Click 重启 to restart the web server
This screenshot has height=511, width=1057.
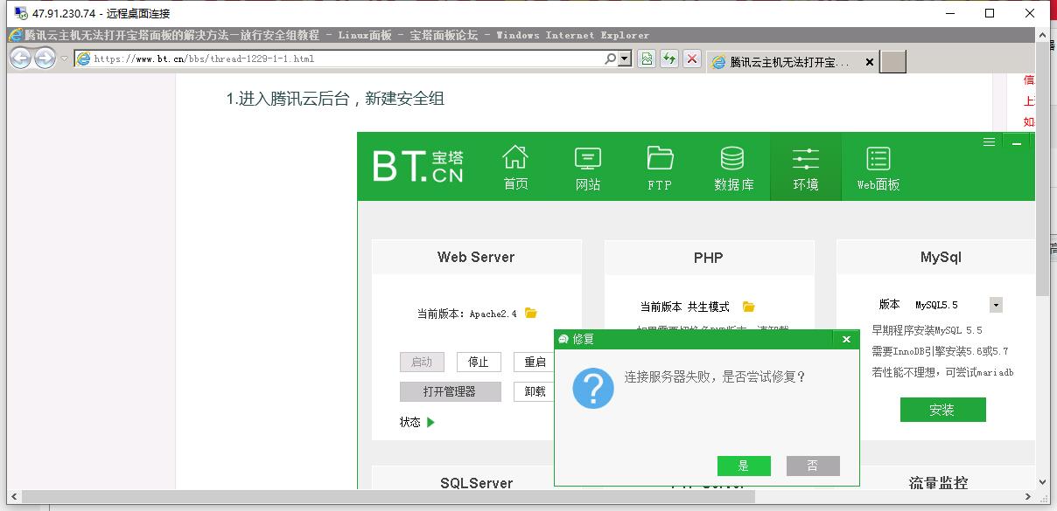click(535, 362)
